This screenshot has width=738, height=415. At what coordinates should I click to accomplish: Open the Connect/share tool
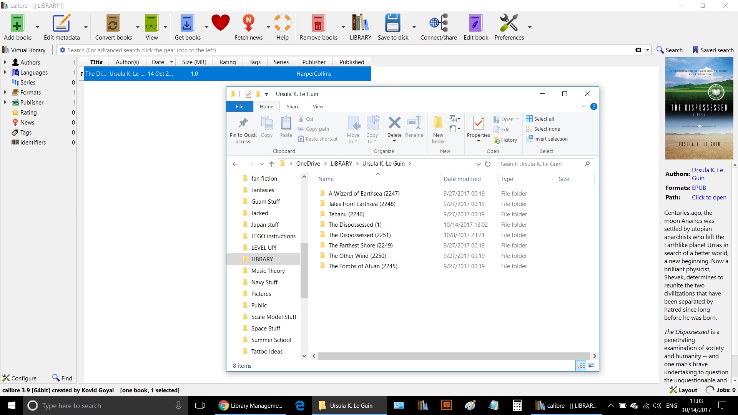pyautogui.click(x=438, y=24)
